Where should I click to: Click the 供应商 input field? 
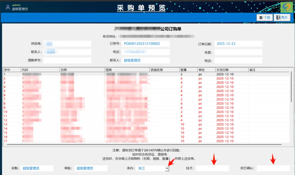point(67,44)
